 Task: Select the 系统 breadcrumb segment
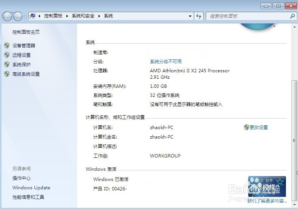[108, 16]
